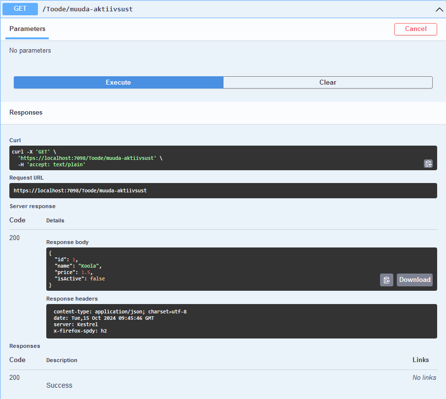Click the Success description text
The height and width of the screenshot is (399, 446).
(x=59, y=385)
